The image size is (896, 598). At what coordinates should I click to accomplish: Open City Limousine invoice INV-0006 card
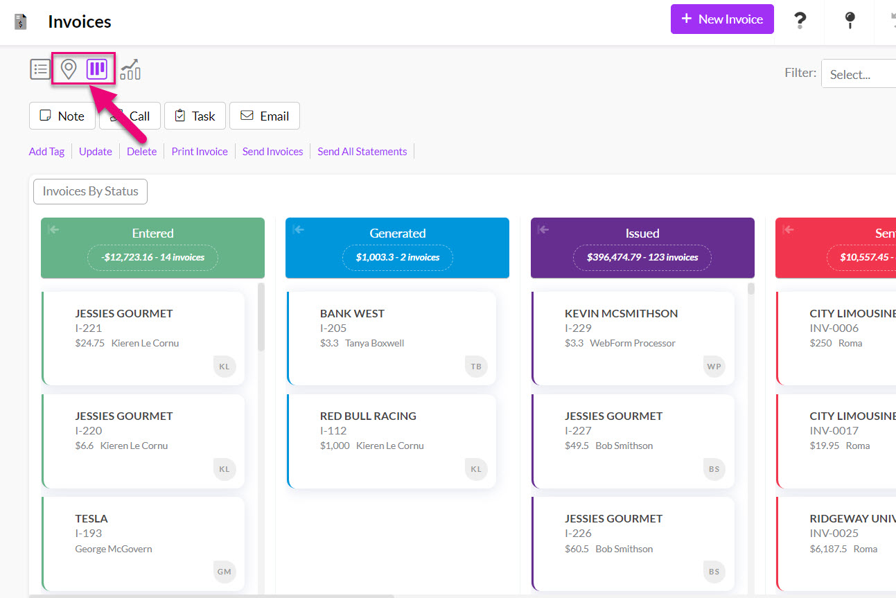tap(836, 338)
